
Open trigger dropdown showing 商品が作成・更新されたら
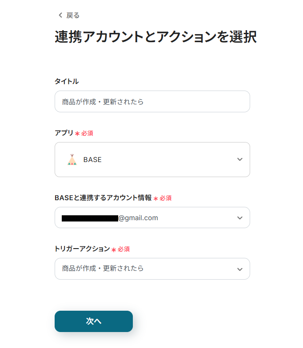click(103, 269)
